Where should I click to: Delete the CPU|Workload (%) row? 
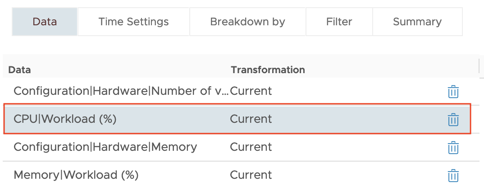453,120
